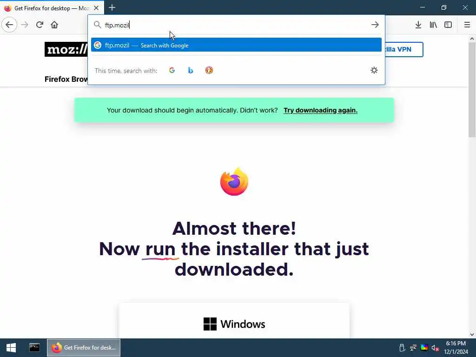
Task: Open the taskbar clock showing 6:16 PM
Action: (456, 348)
